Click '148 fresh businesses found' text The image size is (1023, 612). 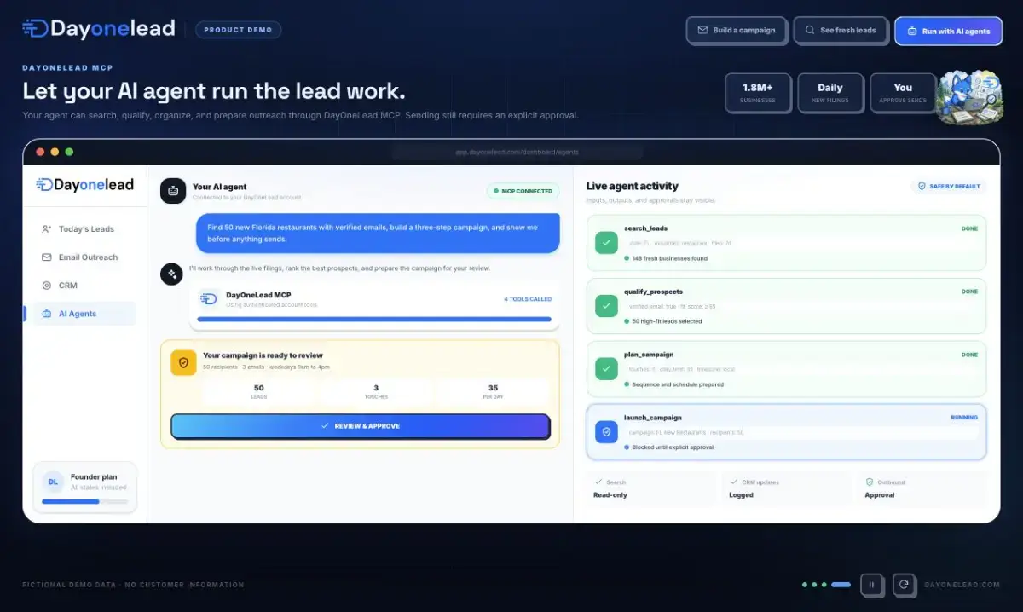[669, 258]
